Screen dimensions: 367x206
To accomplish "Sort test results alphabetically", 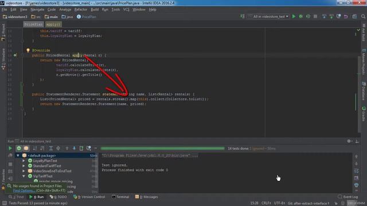I will click(x=35, y=148).
